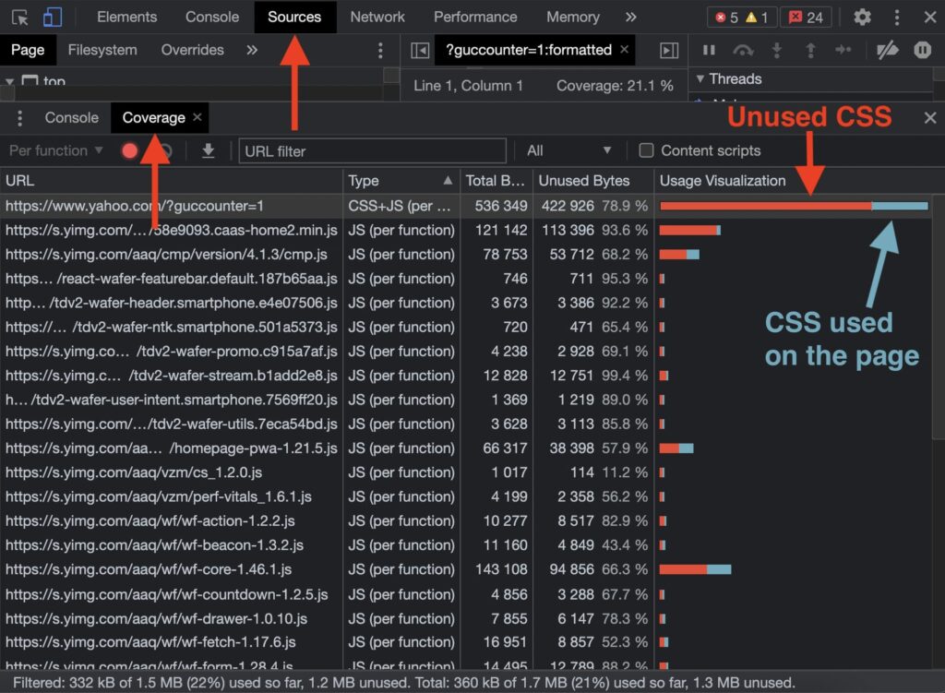
Task: Click the step into next function call icon
Action: click(777, 51)
